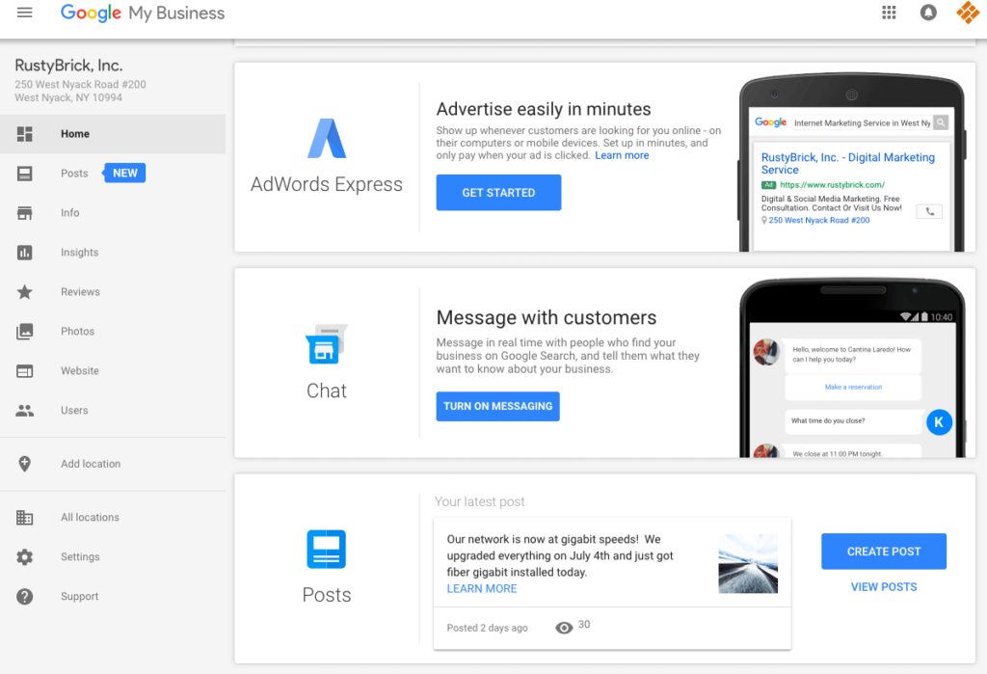
Task: Open the hamburger navigation menu
Action: click(x=24, y=13)
